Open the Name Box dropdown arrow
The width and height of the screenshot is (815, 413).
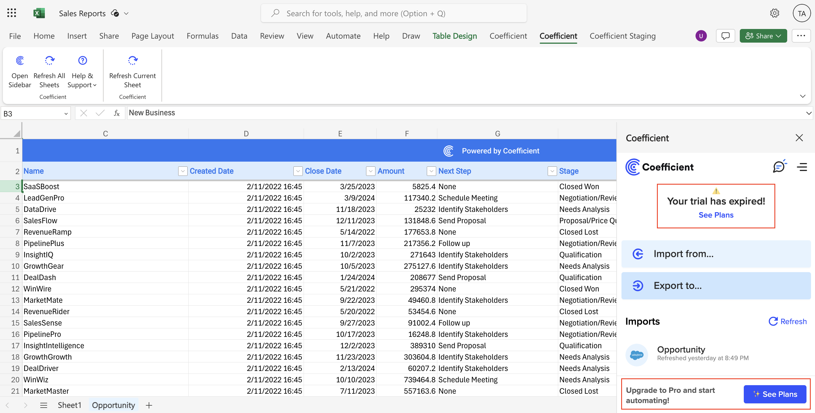coord(66,114)
